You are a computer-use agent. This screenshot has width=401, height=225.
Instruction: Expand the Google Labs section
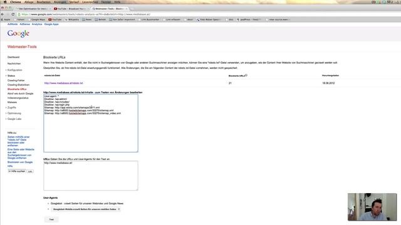tap(14, 119)
